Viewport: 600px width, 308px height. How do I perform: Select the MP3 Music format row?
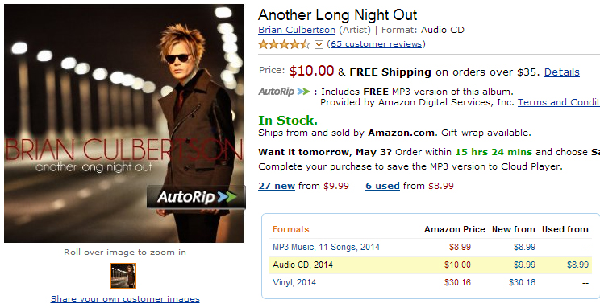click(x=431, y=248)
